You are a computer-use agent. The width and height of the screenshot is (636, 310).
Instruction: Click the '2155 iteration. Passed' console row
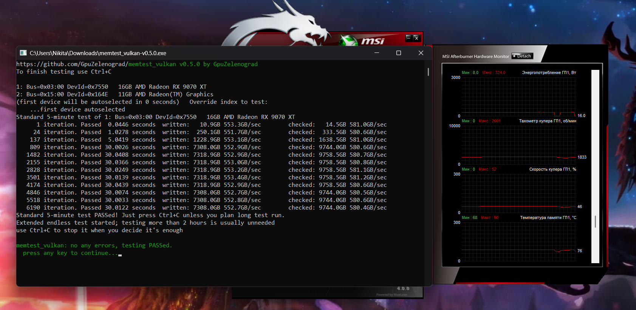pos(207,162)
